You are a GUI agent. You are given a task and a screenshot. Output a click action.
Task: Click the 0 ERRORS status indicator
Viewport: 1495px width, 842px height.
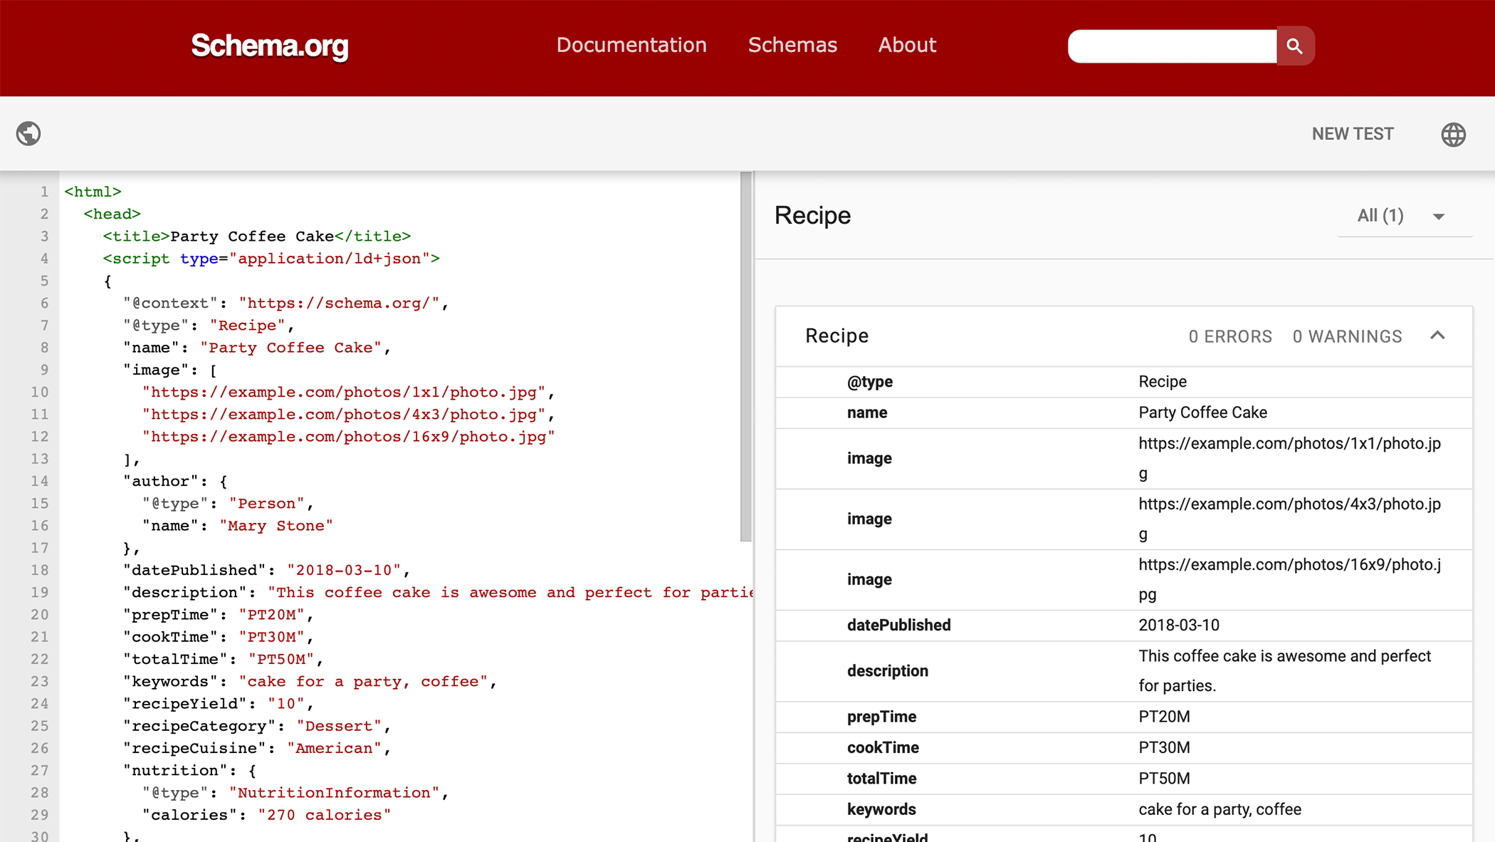point(1231,335)
